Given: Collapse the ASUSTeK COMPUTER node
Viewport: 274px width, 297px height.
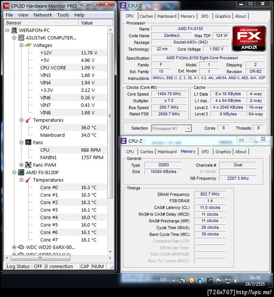Looking at the screenshot, I should click(14, 38).
